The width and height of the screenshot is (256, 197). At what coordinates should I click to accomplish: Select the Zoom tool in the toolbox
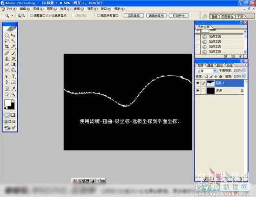13,94
